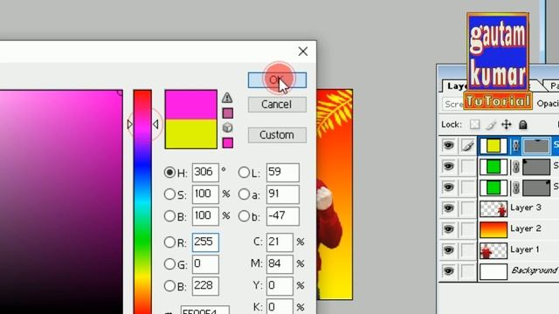Viewport: 559px width, 314px height.
Task: Select the Layer 1 thumbnail
Action: (x=493, y=251)
